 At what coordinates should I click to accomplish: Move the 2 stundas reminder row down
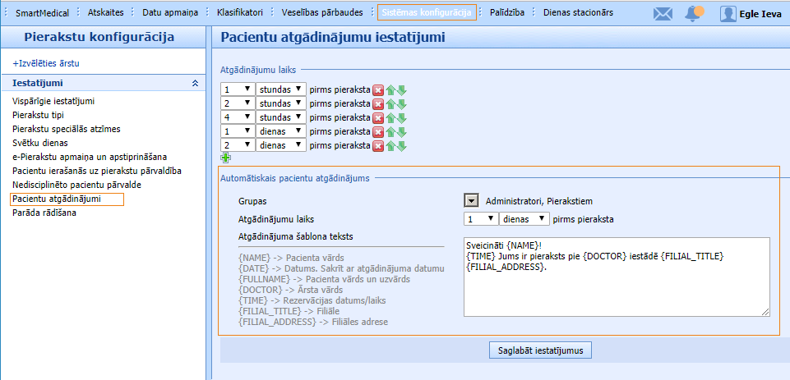(402, 103)
